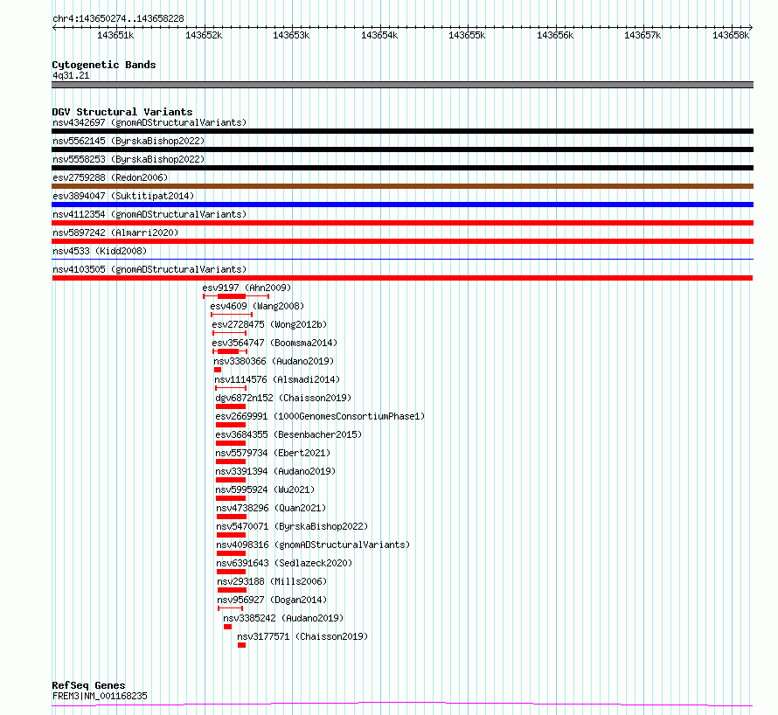Open nsv4112354 (gnomADStructuralVariants) label

coord(149,214)
